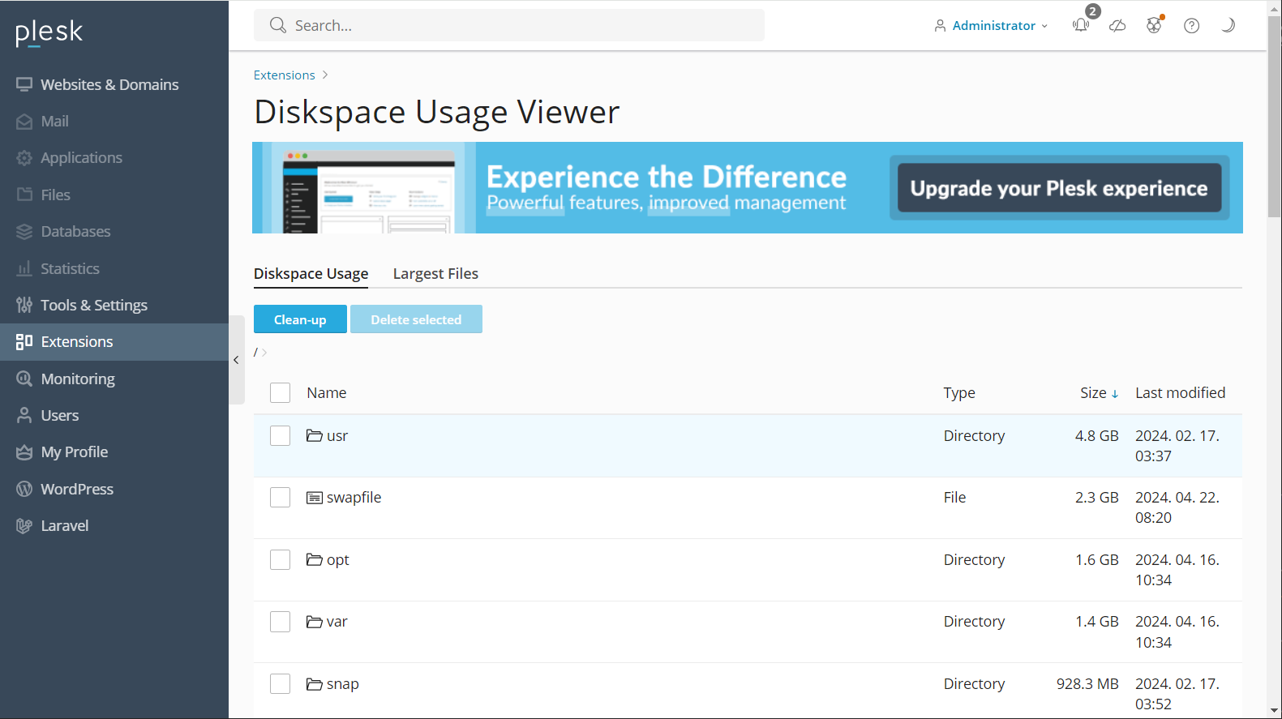Toggle dark mode moon icon
The image size is (1282, 719).
point(1228,25)
